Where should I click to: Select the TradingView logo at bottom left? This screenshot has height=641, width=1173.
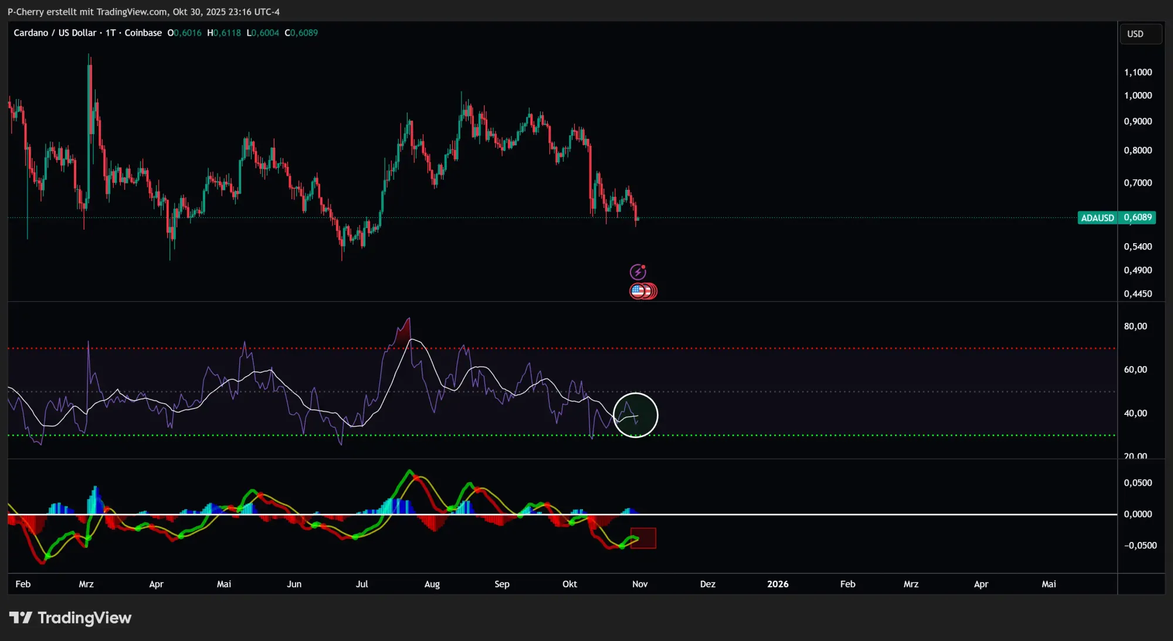(70, 617)
